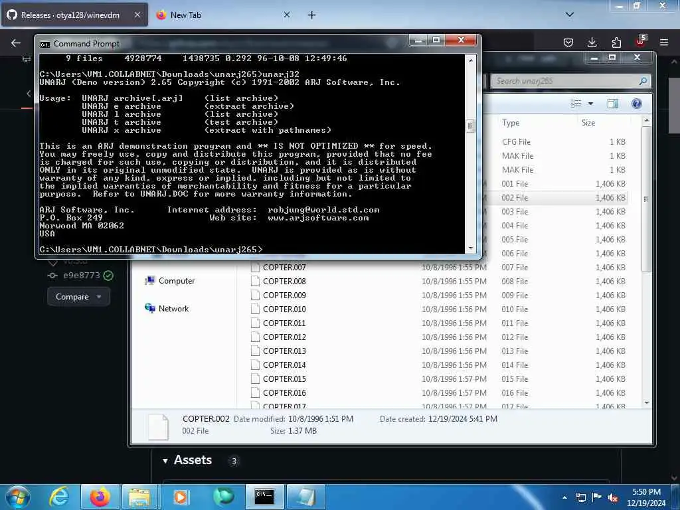Go back in Firefox
Viewport: 680px width, 510px height.
point(16,43)
